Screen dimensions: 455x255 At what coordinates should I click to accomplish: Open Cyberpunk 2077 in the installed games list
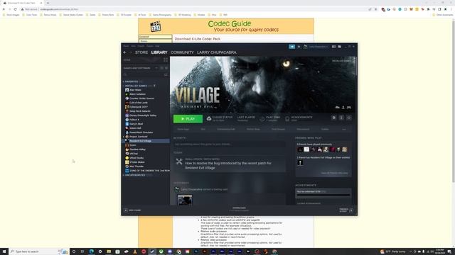pos(139,107)
